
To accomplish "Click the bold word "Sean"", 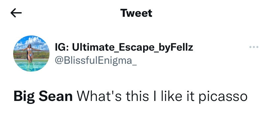I will click(55, 97).
